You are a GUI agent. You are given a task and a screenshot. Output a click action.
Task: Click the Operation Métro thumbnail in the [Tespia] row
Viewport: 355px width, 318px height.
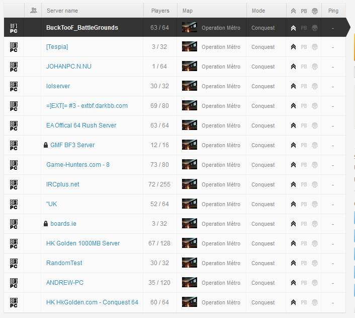click(189, 47)
